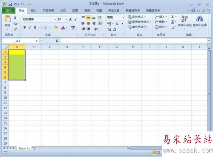Apply the fill color bucket

point(55,28)
